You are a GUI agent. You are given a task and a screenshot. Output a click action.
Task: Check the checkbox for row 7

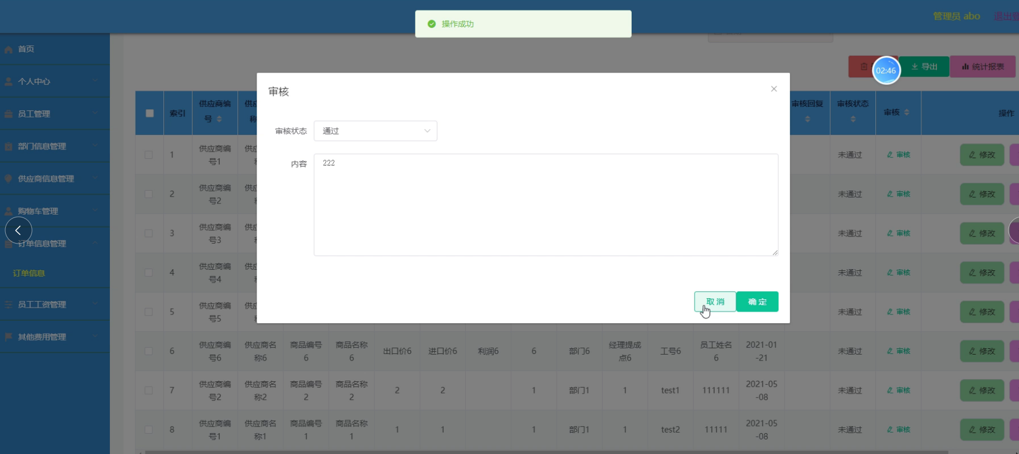(149, 391)
